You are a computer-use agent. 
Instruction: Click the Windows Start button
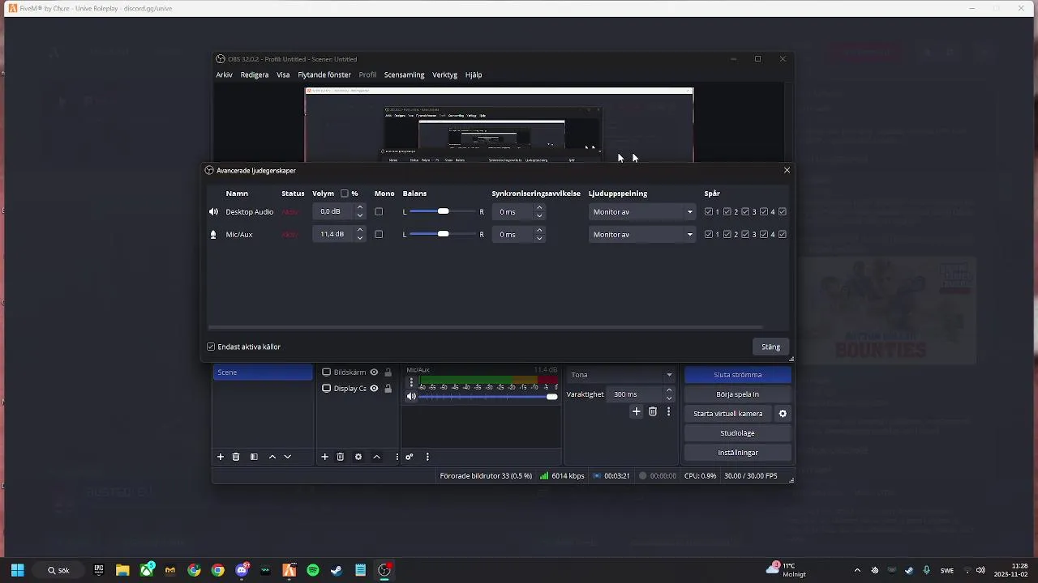(17, 570)
